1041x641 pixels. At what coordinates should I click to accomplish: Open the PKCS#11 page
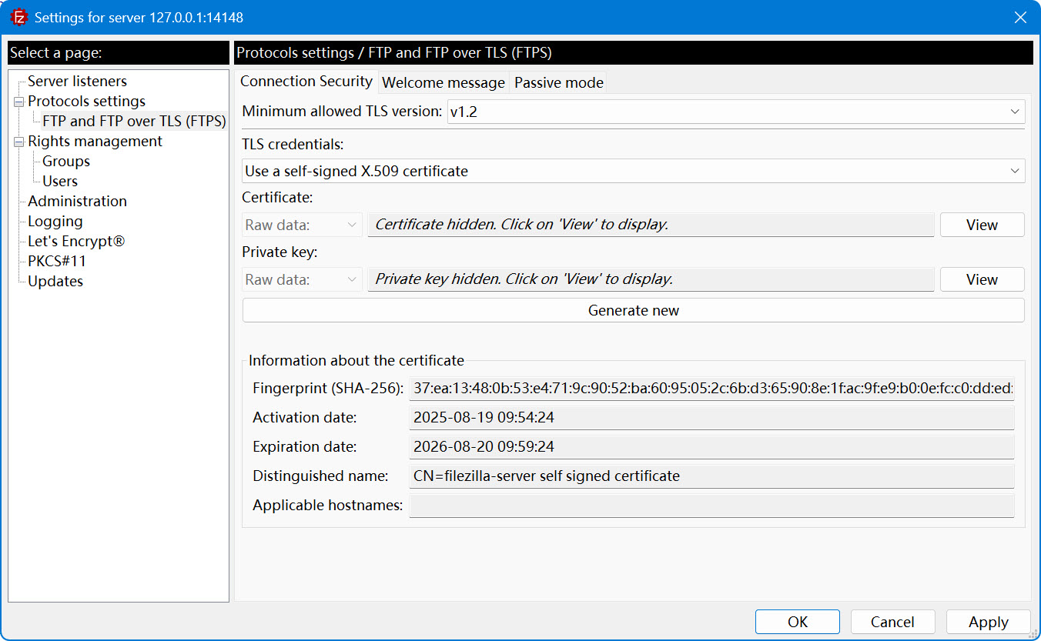click(57, 261)
